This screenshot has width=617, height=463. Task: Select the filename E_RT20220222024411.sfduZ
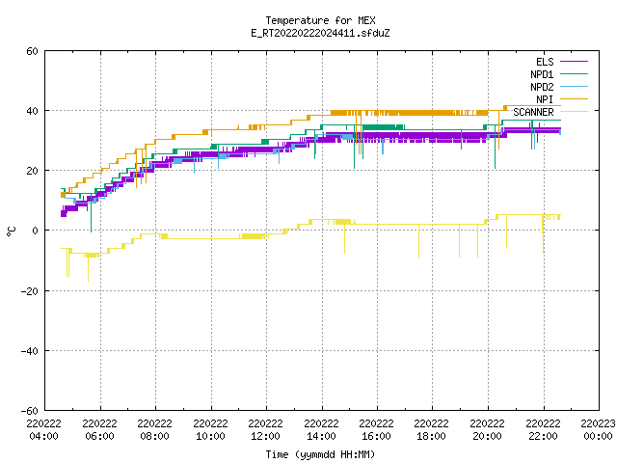pyautogui.click(x=320, y=33)
